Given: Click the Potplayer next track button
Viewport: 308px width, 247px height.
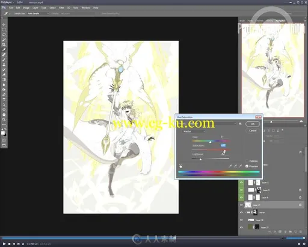Looking at the screenshot, I should click(19, 244).
